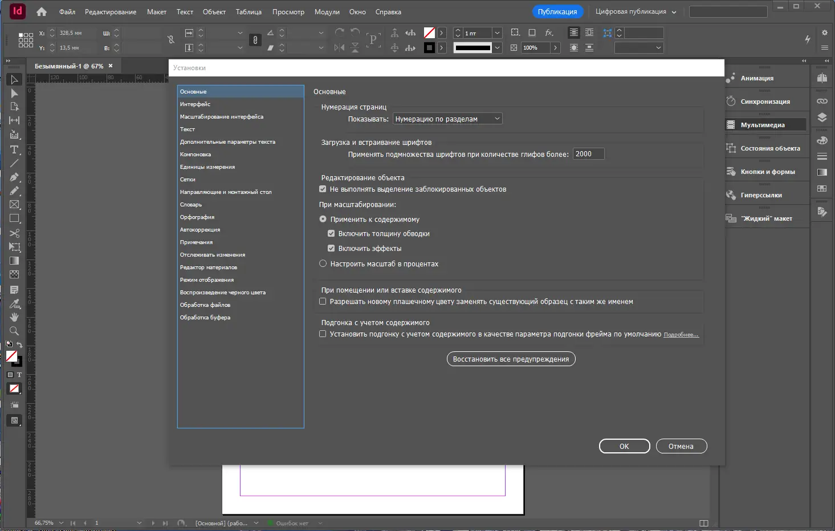This screenshot has width=835, height=531.
Task: Select the Line tool
Action: tap(14, 163)
